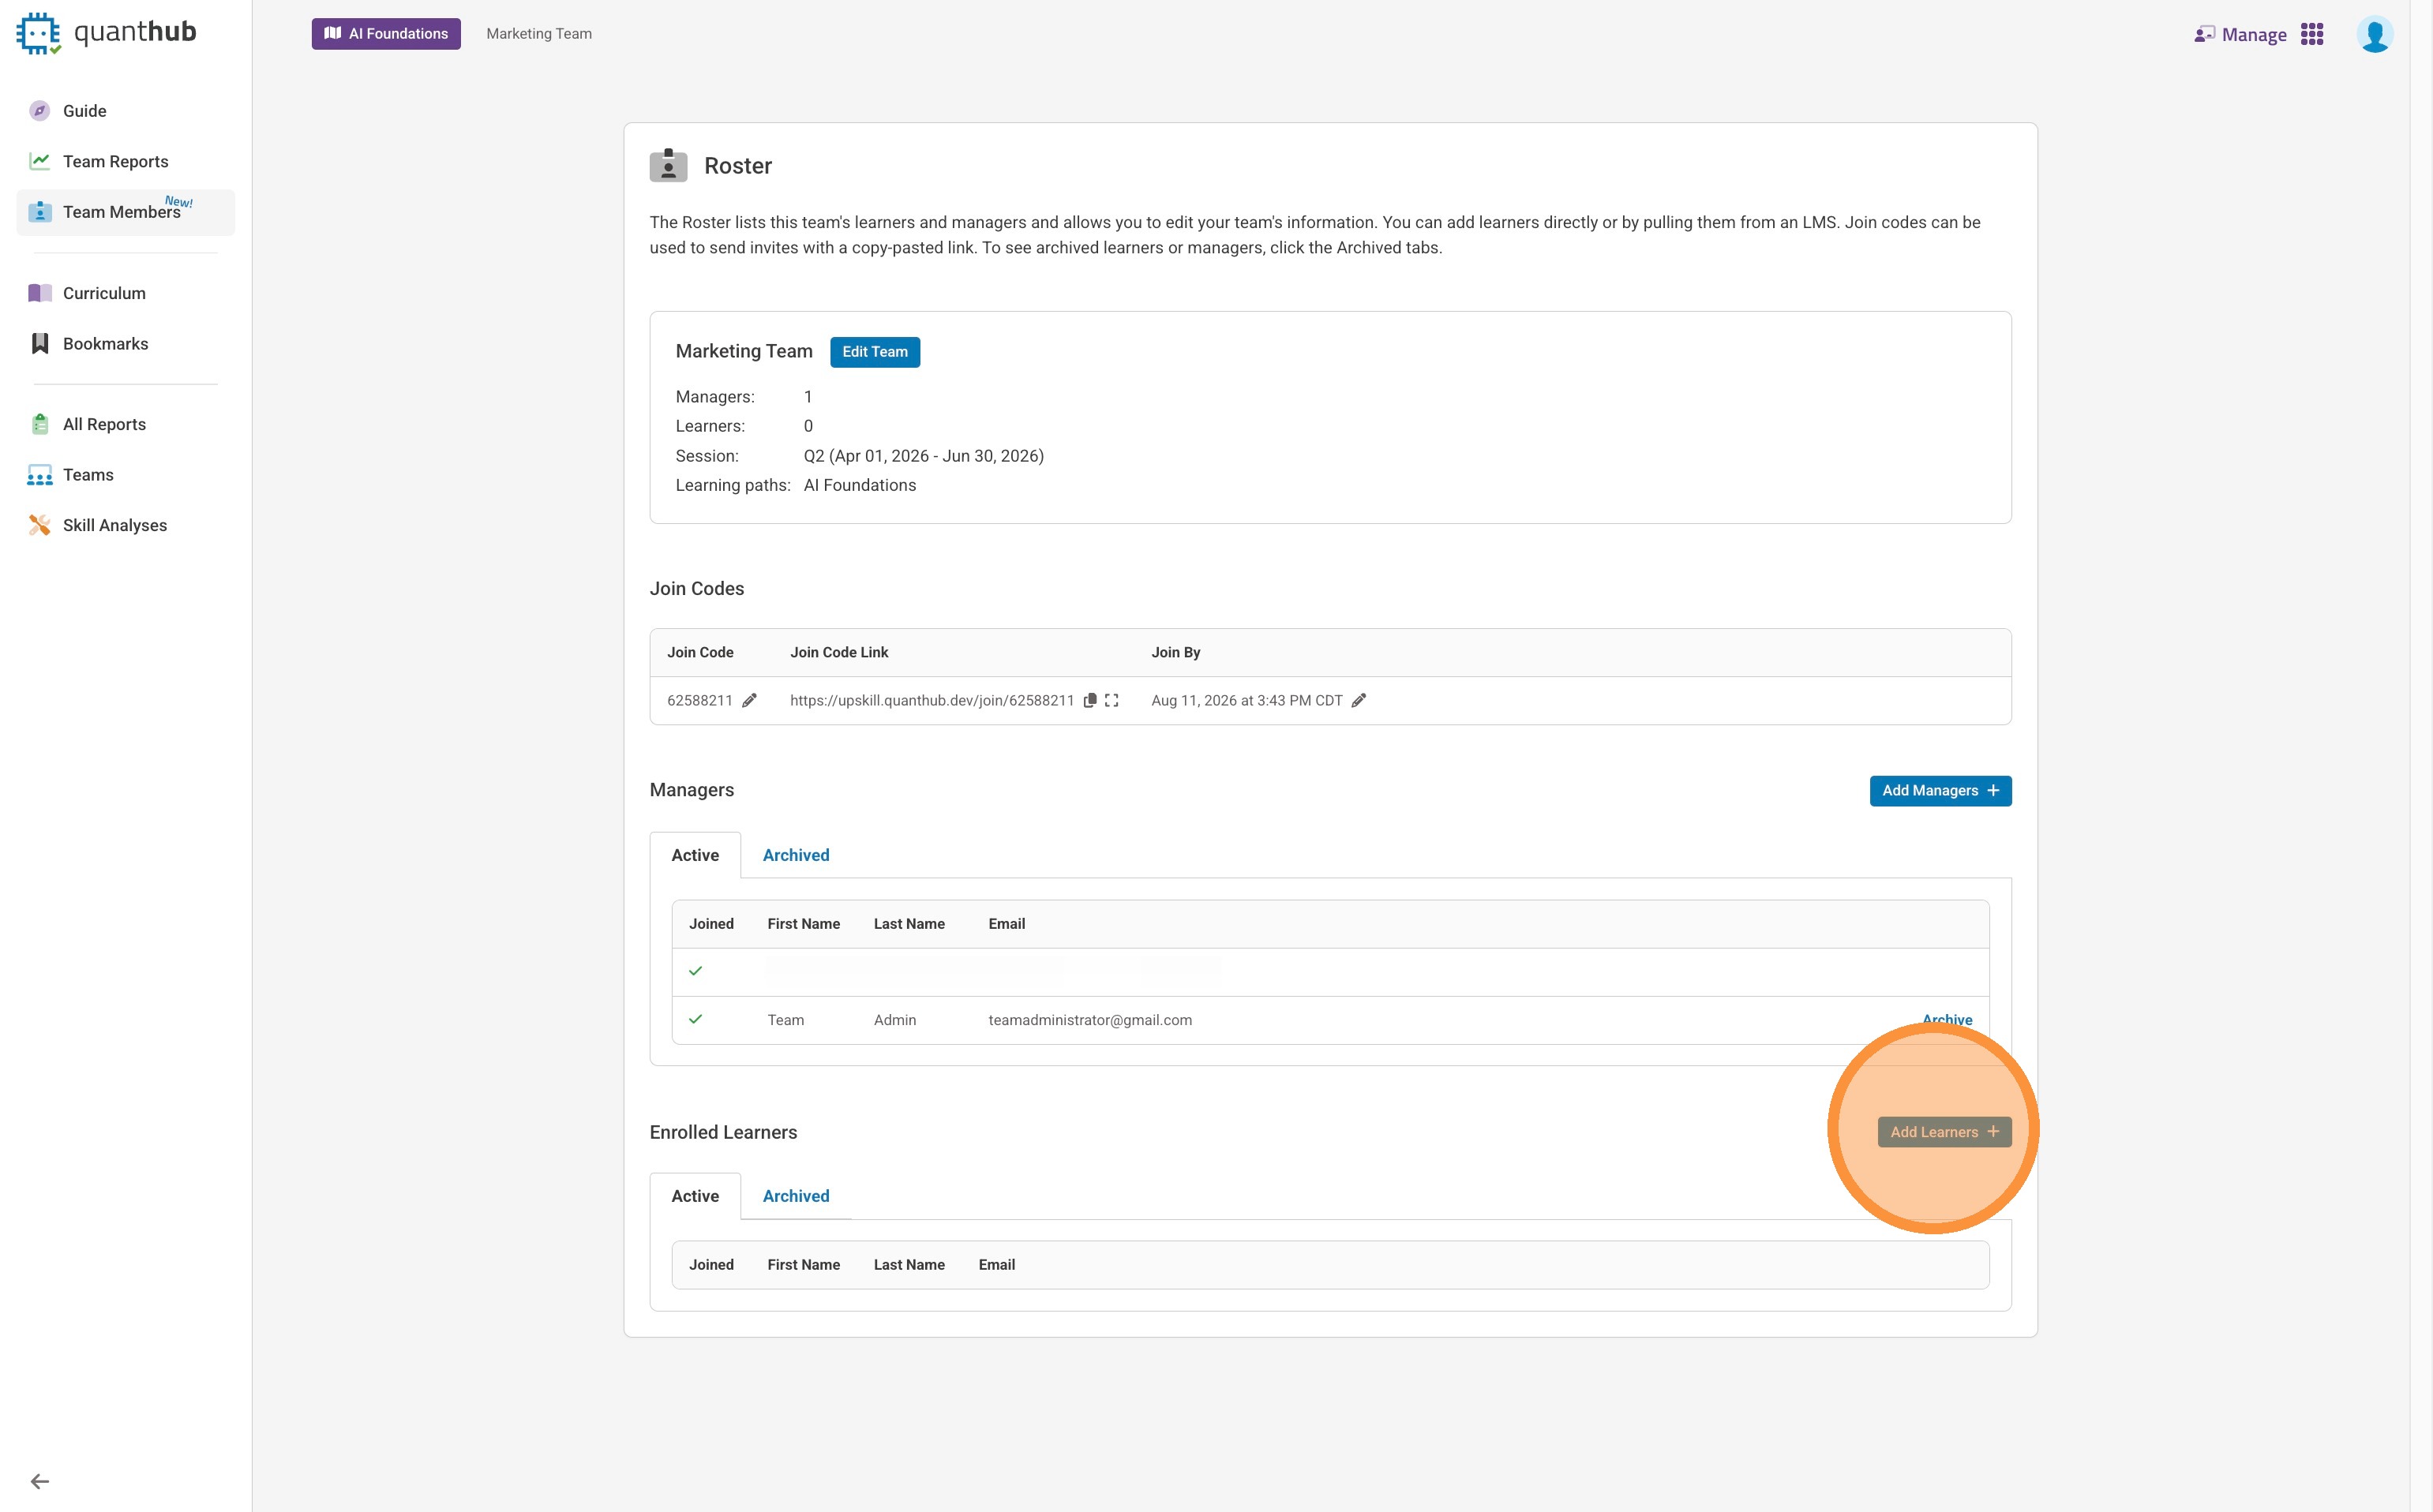This screenshot has height=1512, width=2433.
Task: Click the Add Managers button
Action: (1940, 791)
